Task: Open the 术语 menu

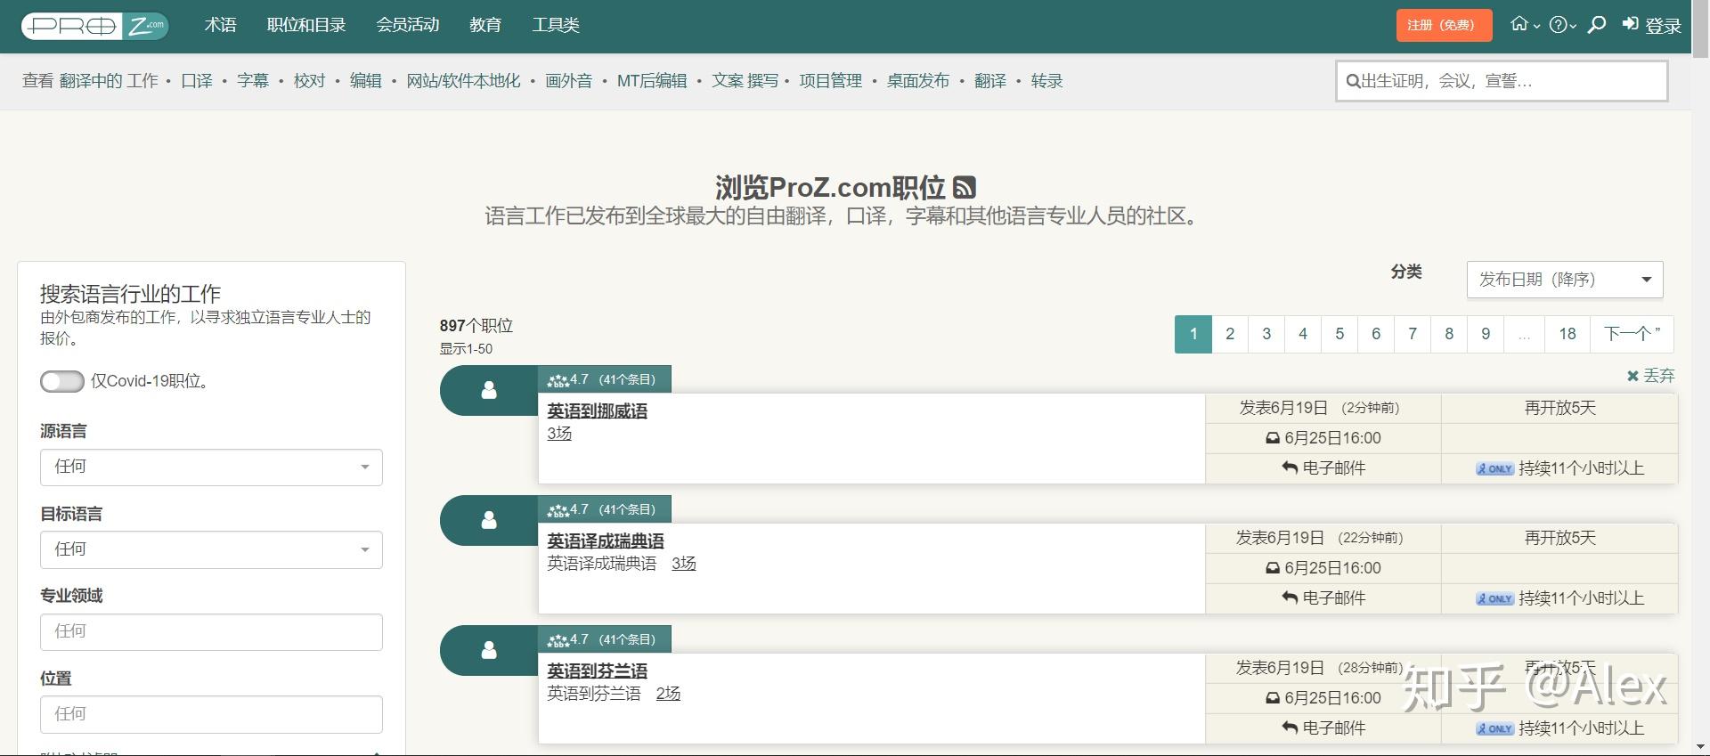Action: tap(221, 25)
